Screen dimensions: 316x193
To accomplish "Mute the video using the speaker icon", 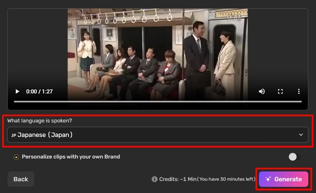I will 261,92.
